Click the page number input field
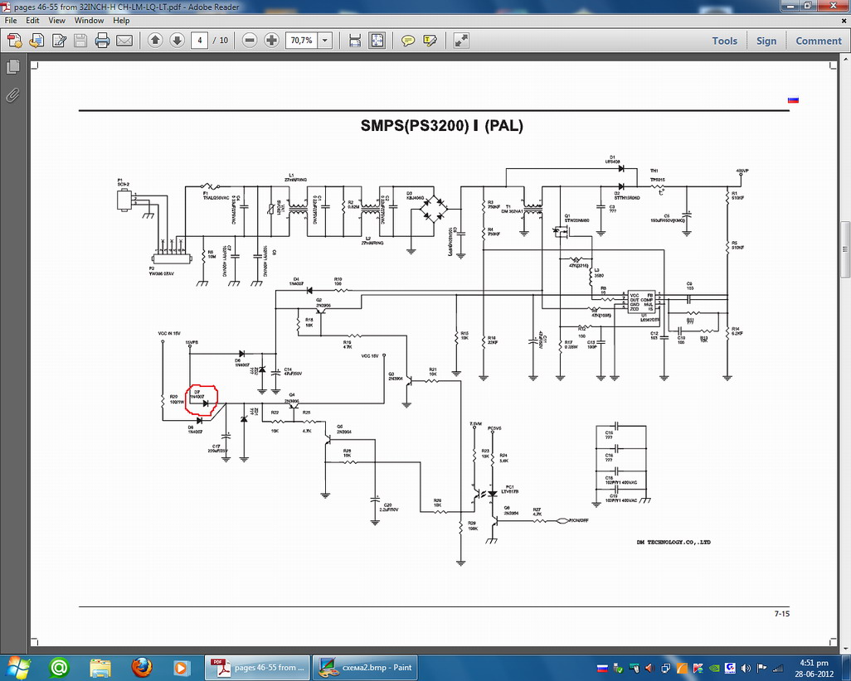The height and width of the screenshot is (681, 851). (200, 41)
